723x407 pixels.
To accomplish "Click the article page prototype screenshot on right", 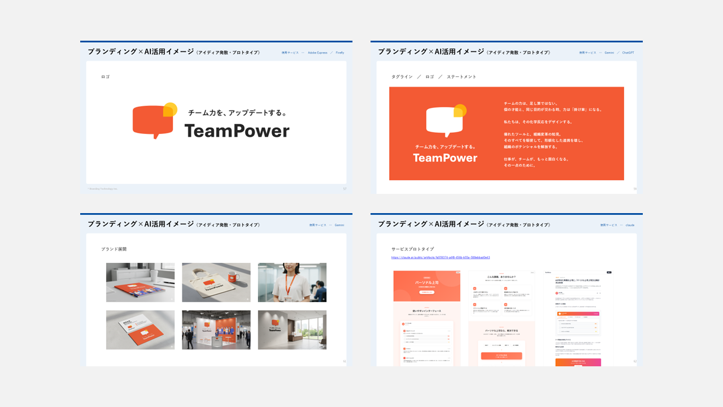I will click(x=578, y=318).
